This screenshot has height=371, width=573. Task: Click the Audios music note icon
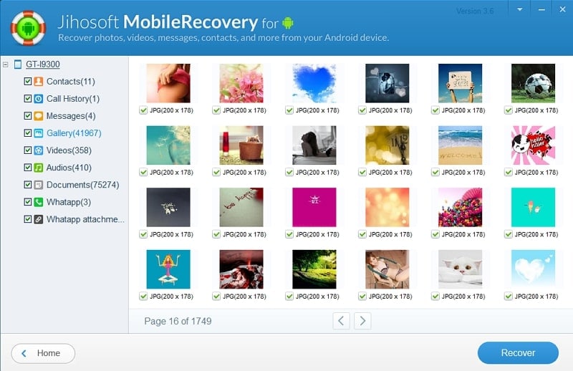click(x=39, y=168)
